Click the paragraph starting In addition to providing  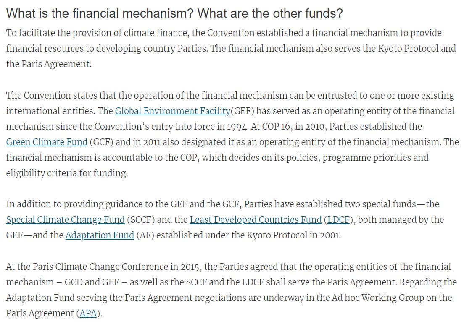click(x=225, y=220)
